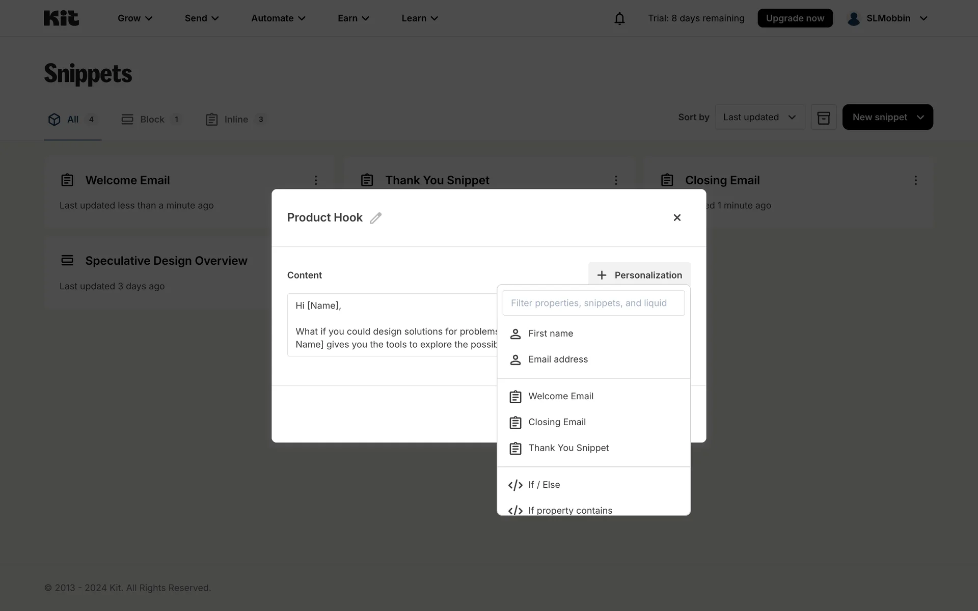Switch to the Inline tab
The height and width of the screenshot is (611, 978).
235,120
